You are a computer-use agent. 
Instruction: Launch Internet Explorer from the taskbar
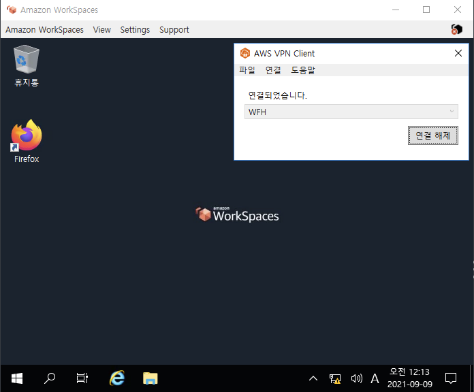(117, 378)
